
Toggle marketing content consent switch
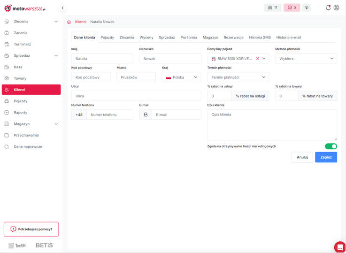[331, 146]
